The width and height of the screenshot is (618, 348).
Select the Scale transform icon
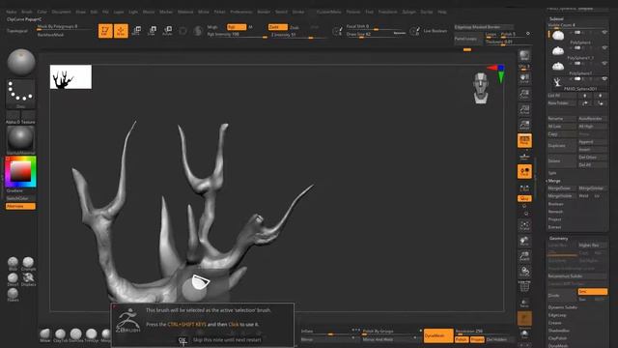click(153, 31)
